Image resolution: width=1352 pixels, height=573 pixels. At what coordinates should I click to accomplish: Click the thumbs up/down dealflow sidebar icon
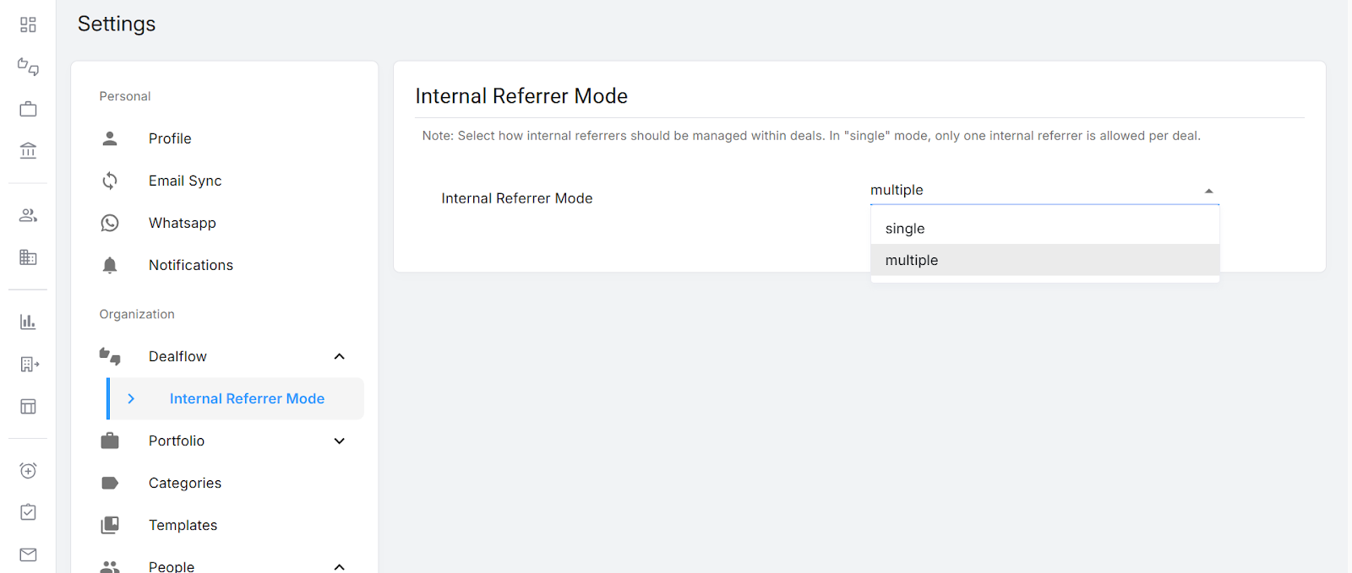(28, 67)
